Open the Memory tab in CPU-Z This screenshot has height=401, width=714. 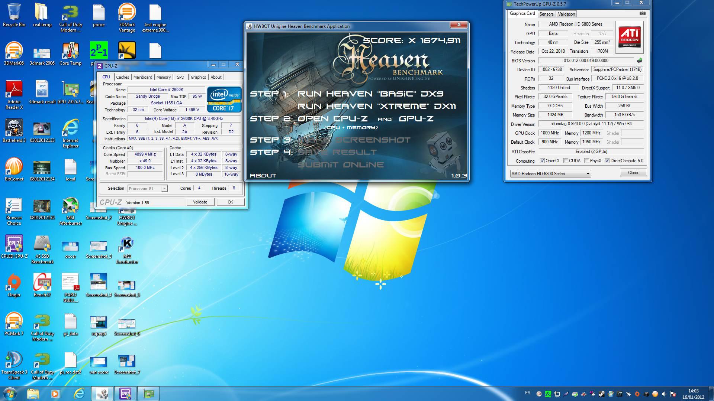pyautogui.click(x=164, y=77)
